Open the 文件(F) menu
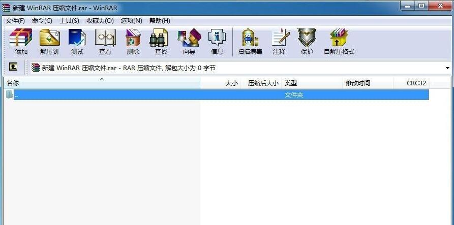Screen dimensions: 454x225 15,21
